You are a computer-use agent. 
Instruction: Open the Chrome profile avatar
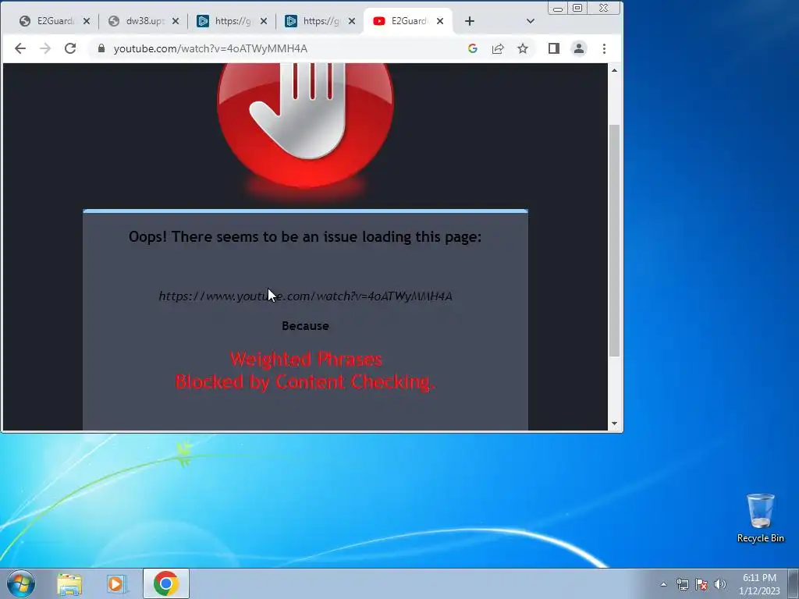click(x=579, y=48)
